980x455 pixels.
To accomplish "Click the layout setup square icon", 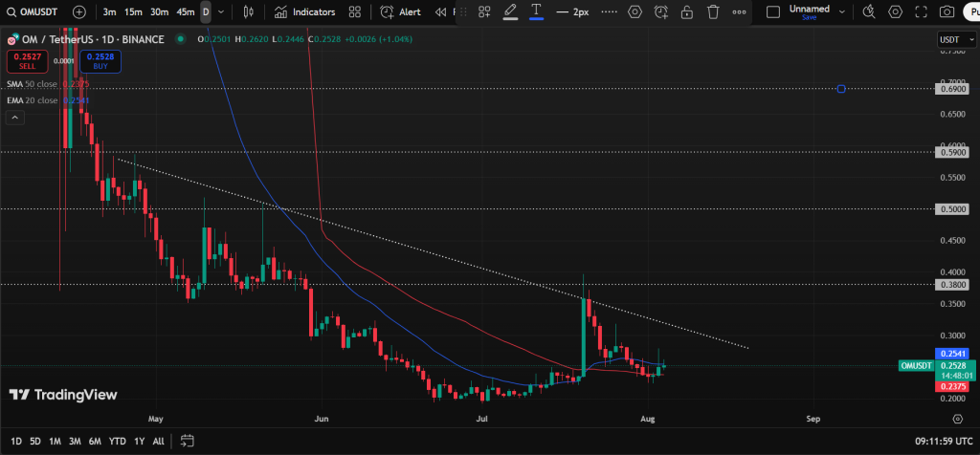I will pyautogui.click(x=773, y=11).
